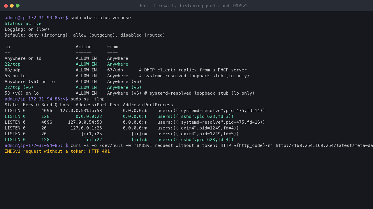The height and width of the screenshot is (209, 373).
Task: Click the ss header row starting with 'State'
Action: pyautogui.click(x=89, y=105)
